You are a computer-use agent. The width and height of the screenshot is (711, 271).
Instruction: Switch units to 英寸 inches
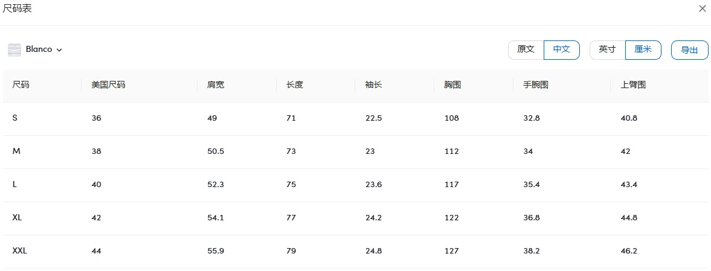tap(607, 49)
